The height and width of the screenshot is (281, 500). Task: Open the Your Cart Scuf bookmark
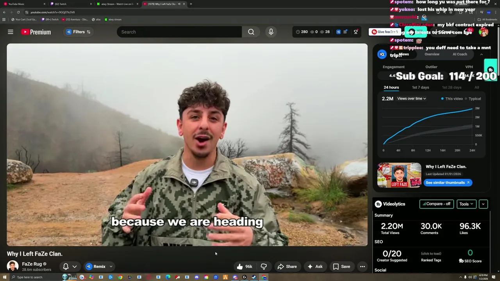click(24, 20)
